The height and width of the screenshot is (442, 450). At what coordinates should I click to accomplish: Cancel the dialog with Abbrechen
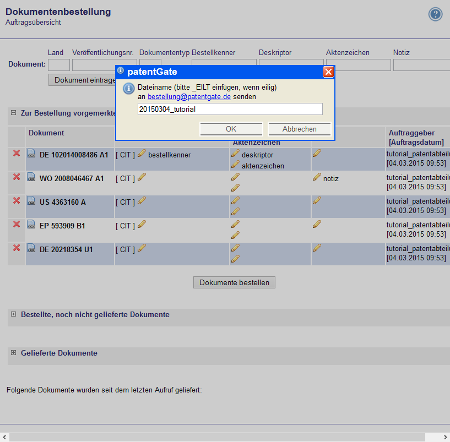(x=299, y=129)
